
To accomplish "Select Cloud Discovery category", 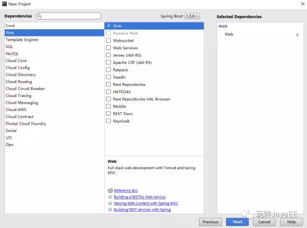I will [x=54, y=74].
